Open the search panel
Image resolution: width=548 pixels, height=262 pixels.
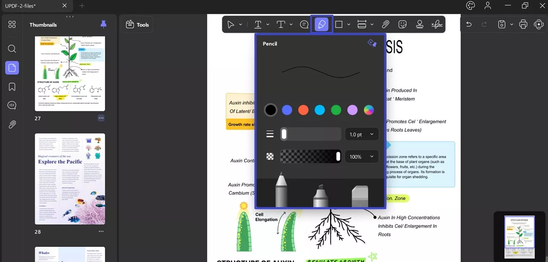click(12, 49)
